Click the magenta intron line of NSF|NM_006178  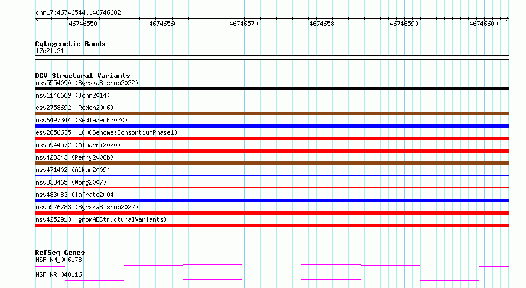(x=272, y=265)
